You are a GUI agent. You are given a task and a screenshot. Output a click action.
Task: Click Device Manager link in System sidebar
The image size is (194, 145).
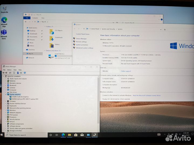point(81,39)
